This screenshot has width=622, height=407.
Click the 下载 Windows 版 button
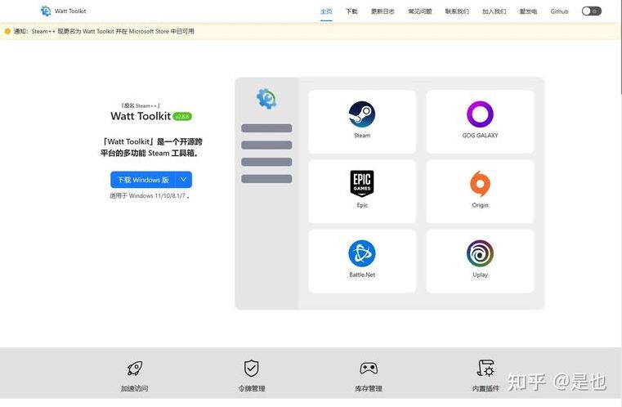click(x=143, y=180)
